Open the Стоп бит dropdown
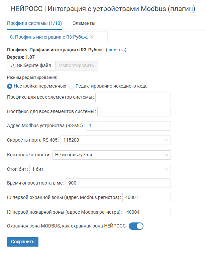This screenshot has width=206, height=256. (100, 169)
